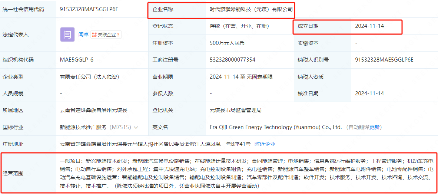Click the unified social credit code 91532328MAE5GGLP6E
This screenshot has width=438, height=194.
[89, 9]
